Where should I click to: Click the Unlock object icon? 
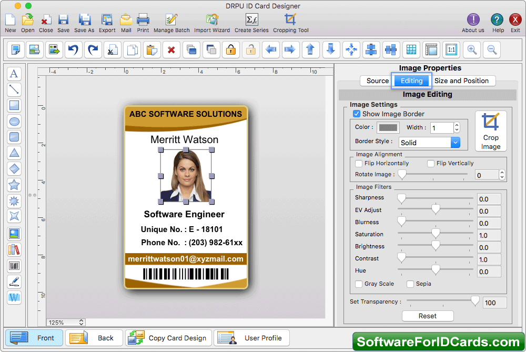pos(250,49)
